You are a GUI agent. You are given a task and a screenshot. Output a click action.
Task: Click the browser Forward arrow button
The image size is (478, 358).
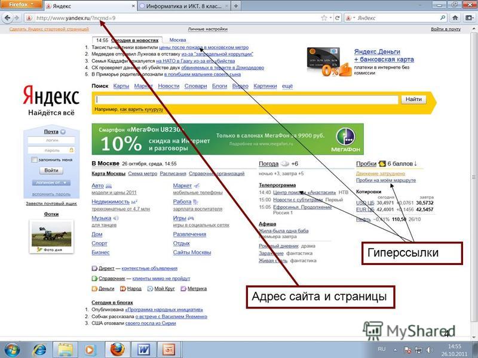[17, 18]
